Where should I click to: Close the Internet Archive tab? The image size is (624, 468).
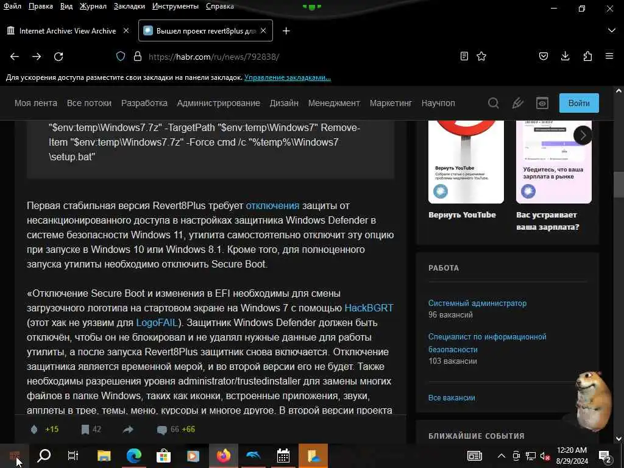pos(126,30)
